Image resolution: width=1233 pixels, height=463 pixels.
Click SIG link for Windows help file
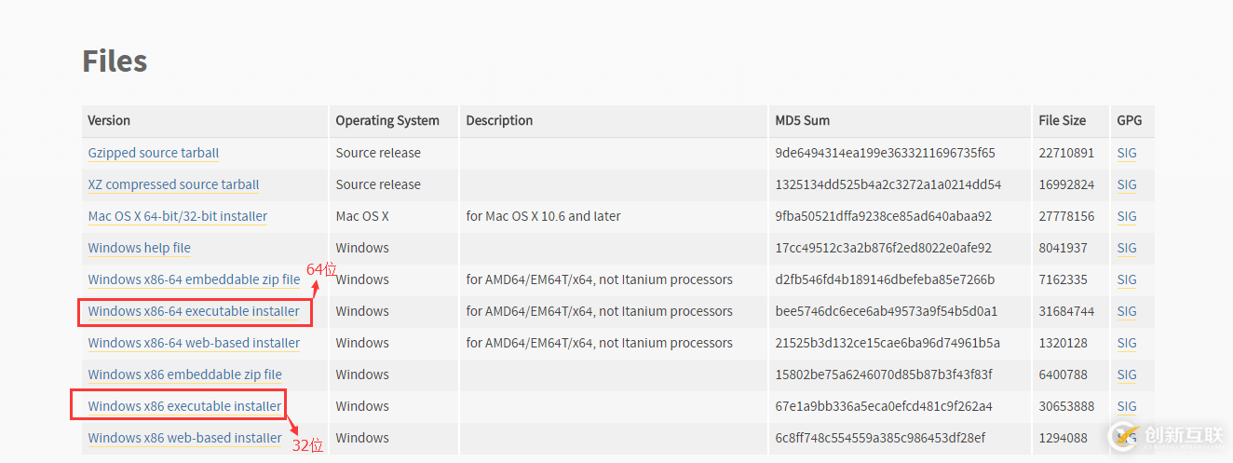(x=1126, y=248)
